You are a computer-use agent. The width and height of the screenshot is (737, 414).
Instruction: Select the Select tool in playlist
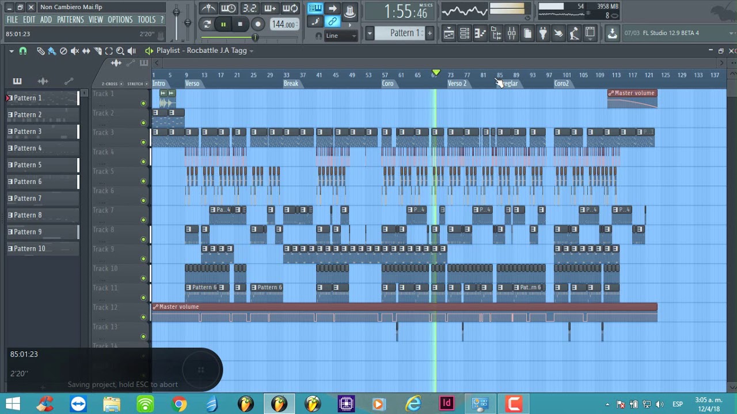tap(109, 51)
